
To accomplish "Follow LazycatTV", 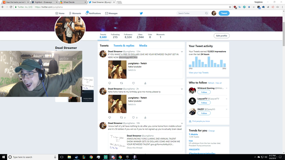I will click(x=204, y=103).
